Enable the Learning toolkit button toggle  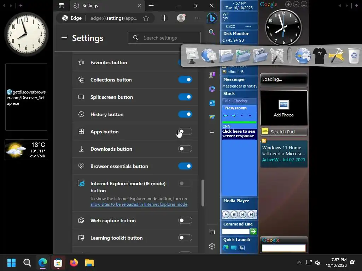coord(185,238)
